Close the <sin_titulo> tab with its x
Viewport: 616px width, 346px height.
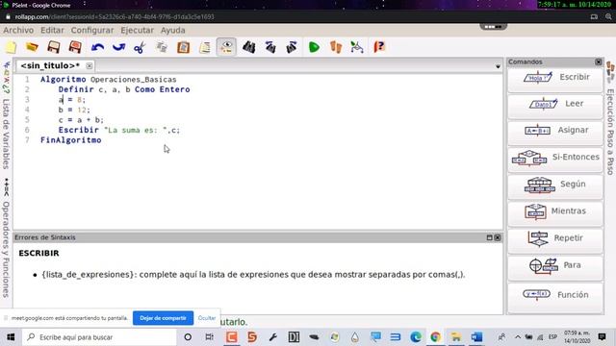90,66
